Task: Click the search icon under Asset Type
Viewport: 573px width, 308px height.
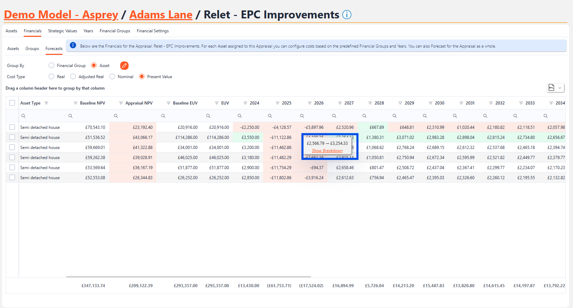Action: (x=23, y=116)
